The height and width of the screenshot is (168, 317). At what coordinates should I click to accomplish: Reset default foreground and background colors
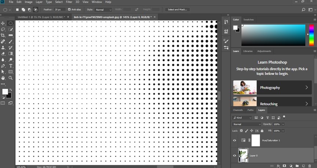pos(3,98)
